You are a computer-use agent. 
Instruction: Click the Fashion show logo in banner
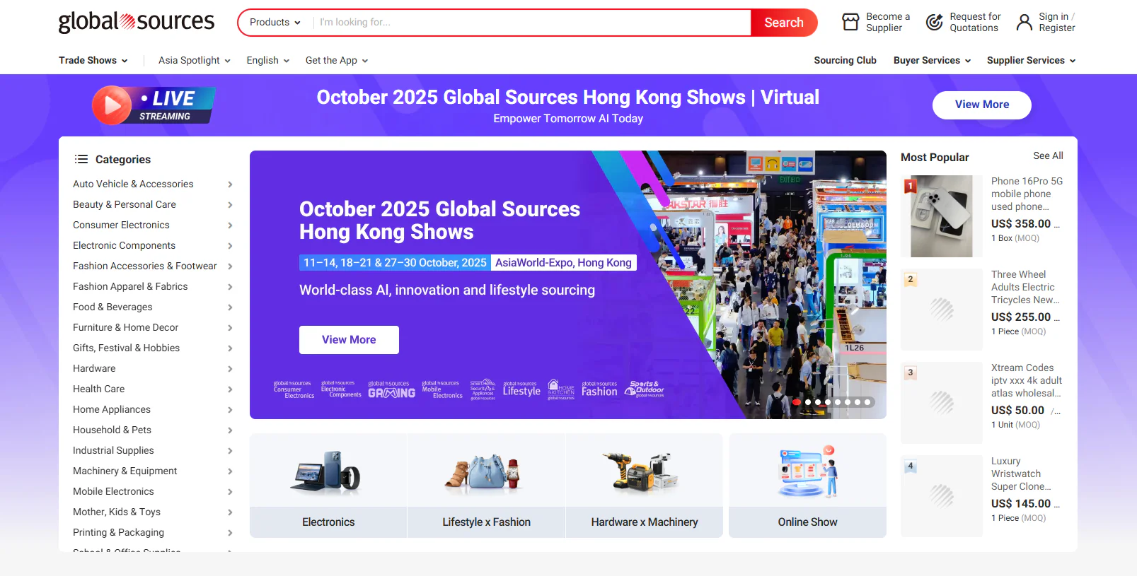click(x=599, y=389)
